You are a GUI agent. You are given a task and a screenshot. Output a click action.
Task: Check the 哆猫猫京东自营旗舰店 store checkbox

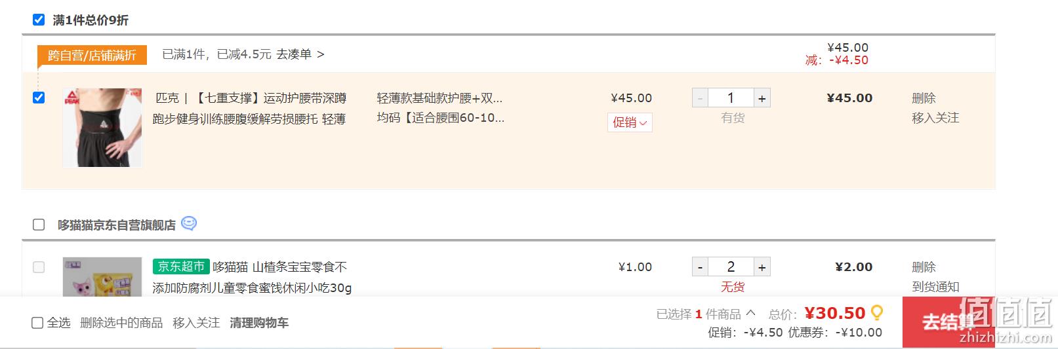click(x=39, y=225)
